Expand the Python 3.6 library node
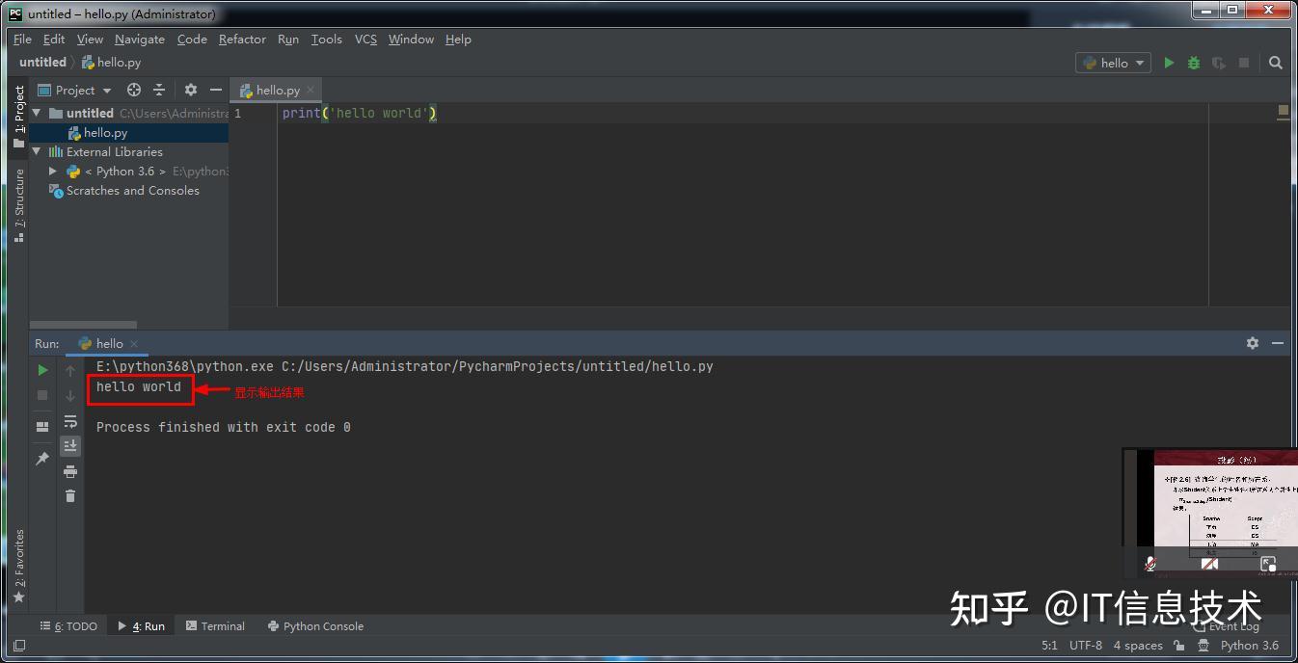The height and width of the screenshot is (663, 1298). coord(53,172)
